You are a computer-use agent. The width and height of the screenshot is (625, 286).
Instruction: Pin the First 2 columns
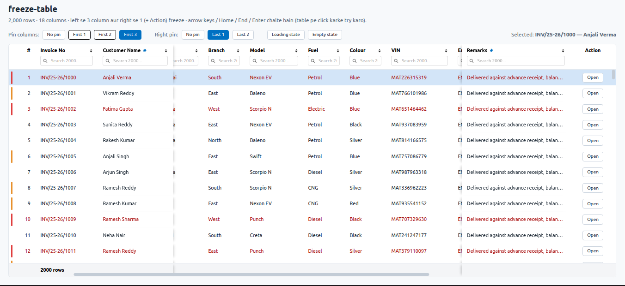tap(105, 35)
